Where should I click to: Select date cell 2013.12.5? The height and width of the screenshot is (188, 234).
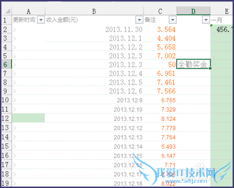94,82
